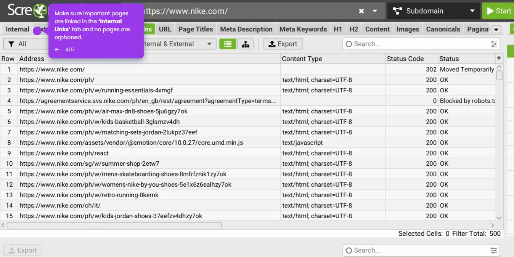Open the Subdomain crawl mode dropdown
Image resolution: width=514 pixels, height=257 pixels.
tap(434, 11)
